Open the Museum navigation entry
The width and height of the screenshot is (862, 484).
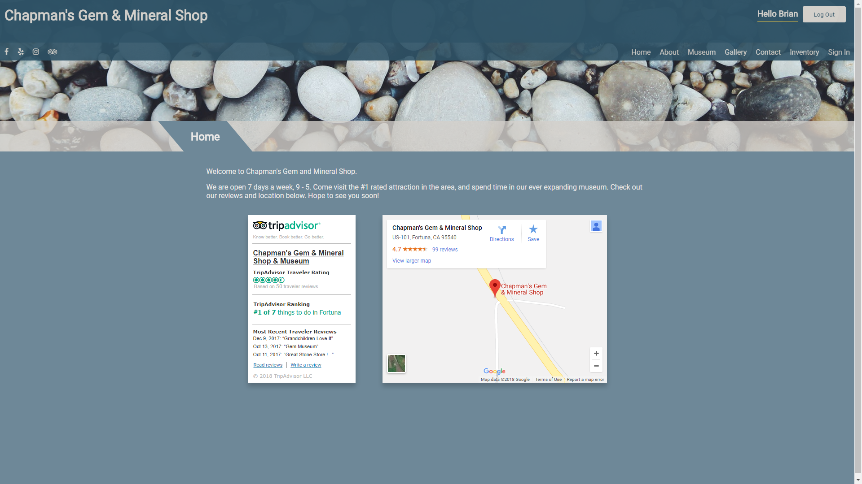702,52
